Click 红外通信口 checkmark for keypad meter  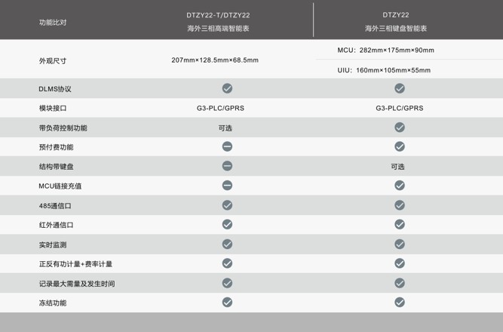pos(400,224)
